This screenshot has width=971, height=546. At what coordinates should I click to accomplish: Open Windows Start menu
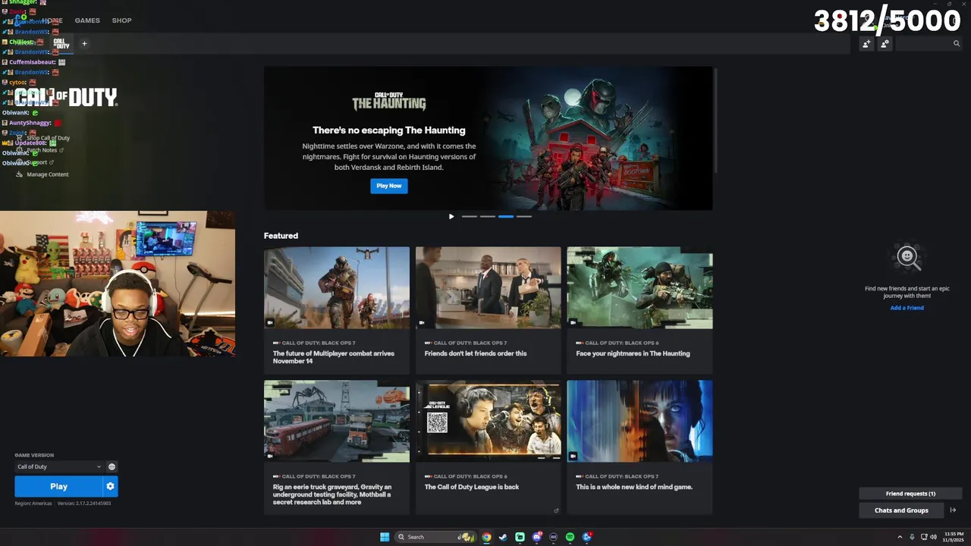pyautogui.click(x=385, y=537)
